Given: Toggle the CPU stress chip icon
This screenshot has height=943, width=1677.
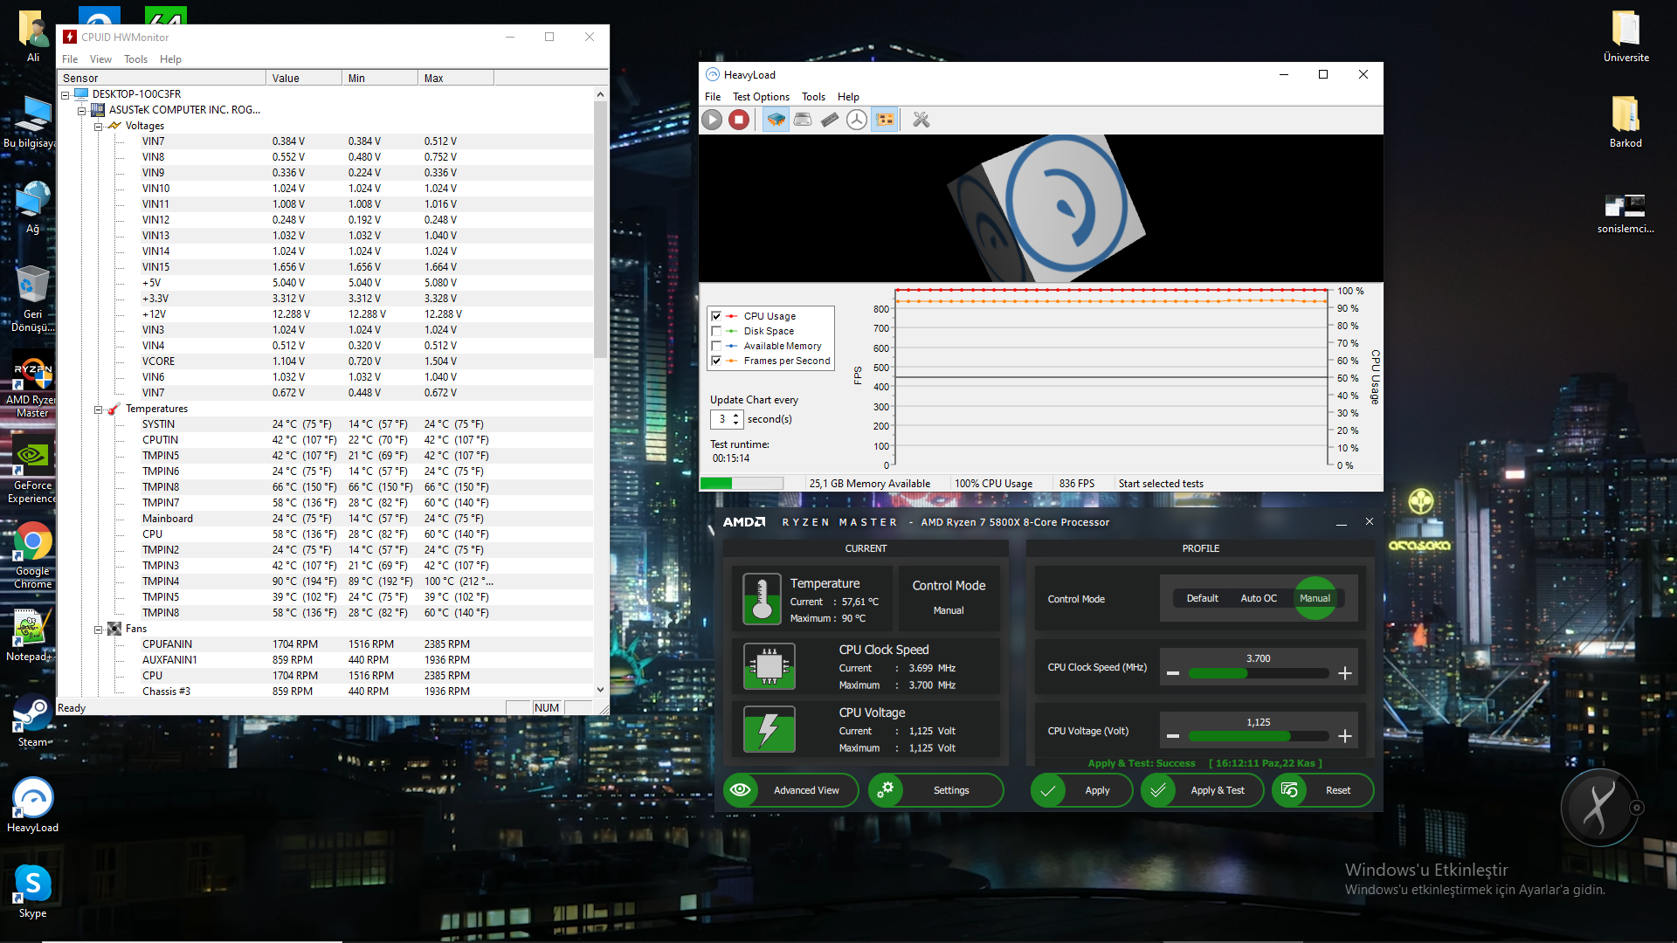Looking at the screenshot, I should (776, 120).
